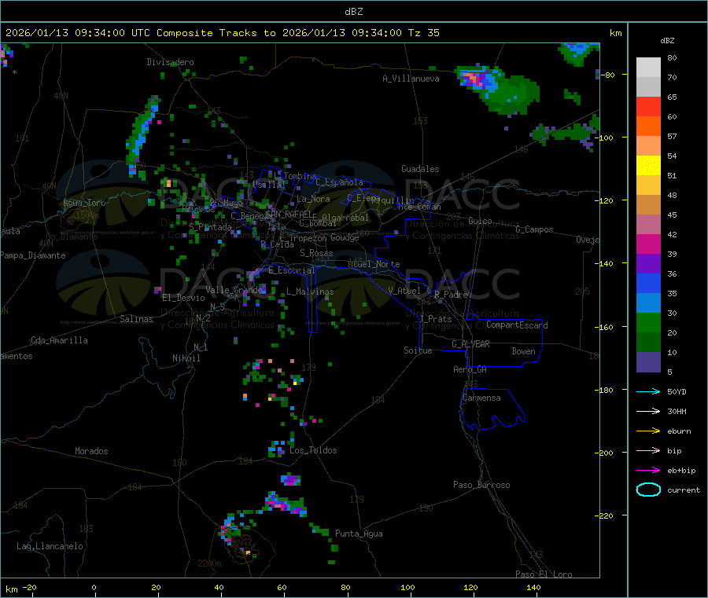Screen dimensions: 708x598
Task: Click the L_Malvinas map label
Action: point(310,292)
